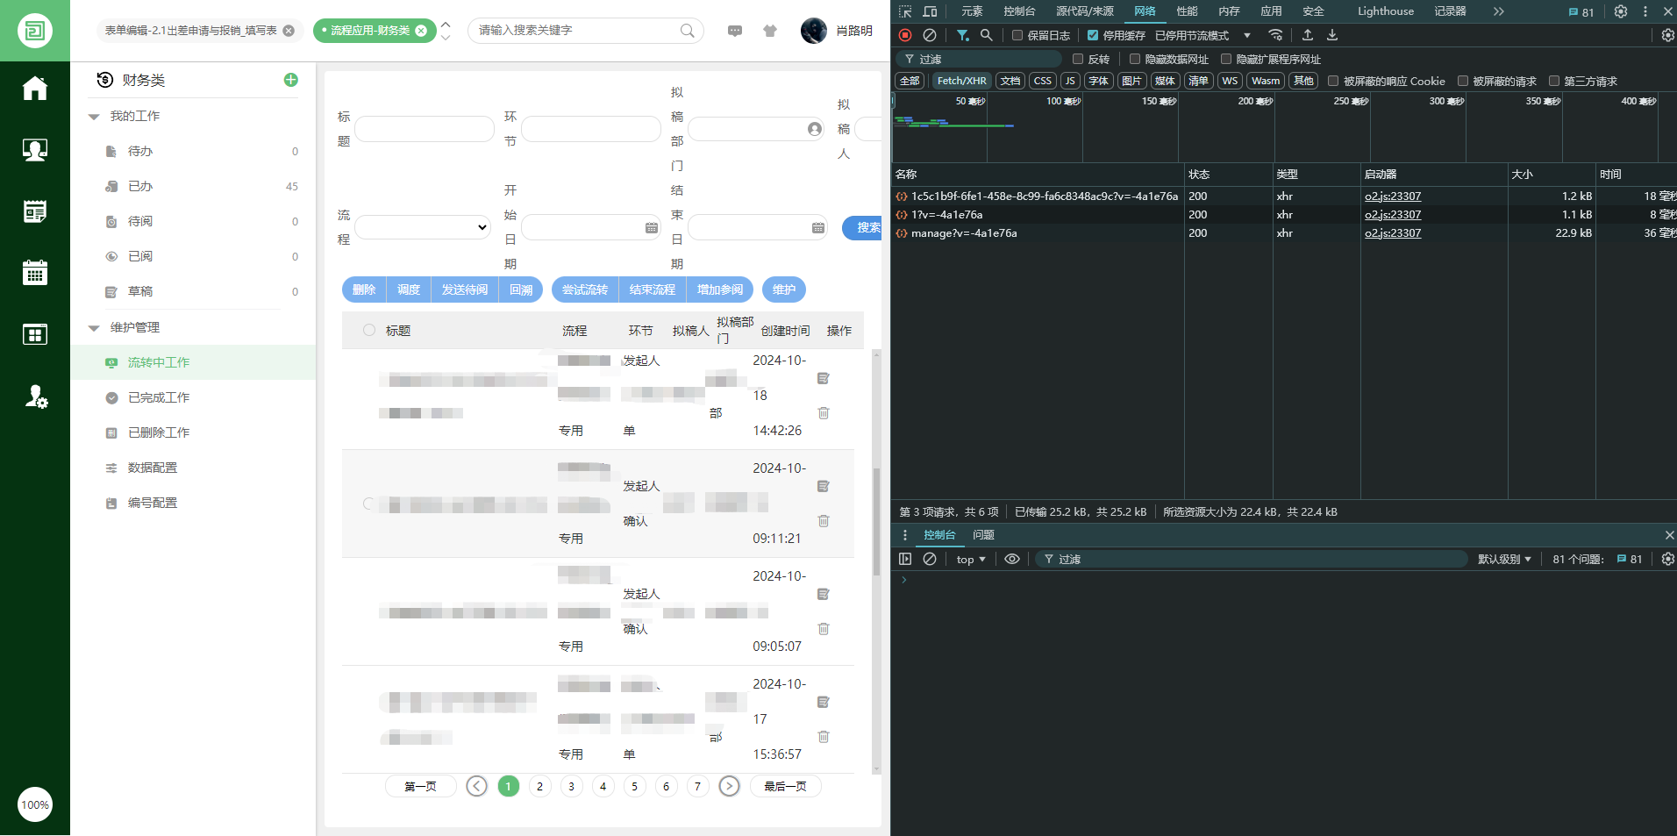Open the console top context dropdown
The height and width of the screenshot is (836, 1677).
coord(971,559)
